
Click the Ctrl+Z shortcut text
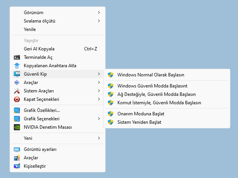91,49
